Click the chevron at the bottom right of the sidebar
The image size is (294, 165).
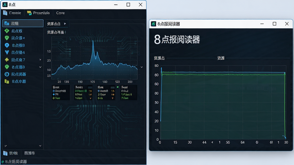tap(40, 146)
